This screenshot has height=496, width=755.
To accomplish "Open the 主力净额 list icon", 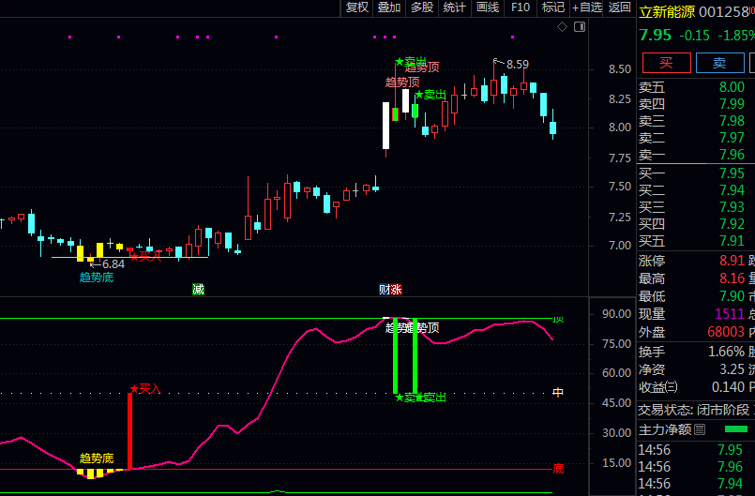I will [700, 429].
